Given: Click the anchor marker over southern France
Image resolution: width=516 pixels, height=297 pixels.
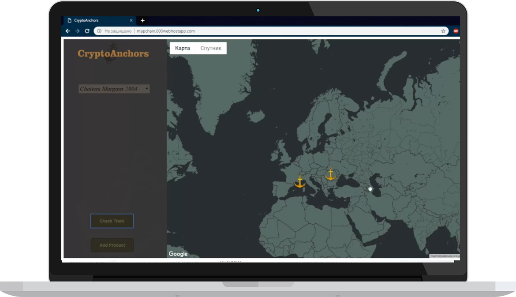Looking at the screenshot, I should click(x=300, y=182).
